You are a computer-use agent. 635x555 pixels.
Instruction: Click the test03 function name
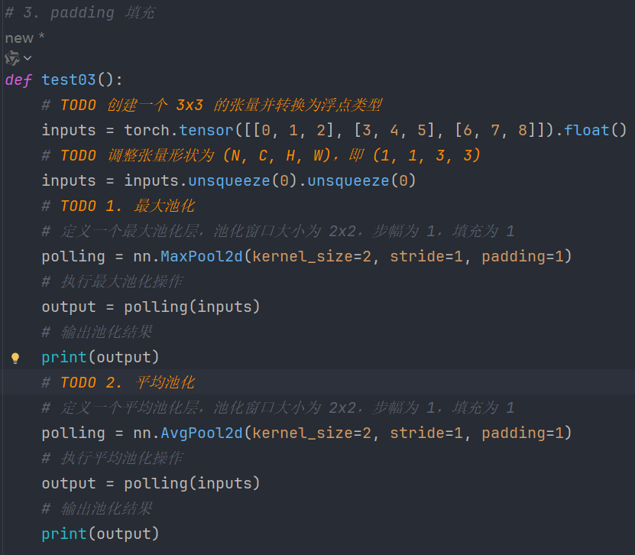(69, 80)
